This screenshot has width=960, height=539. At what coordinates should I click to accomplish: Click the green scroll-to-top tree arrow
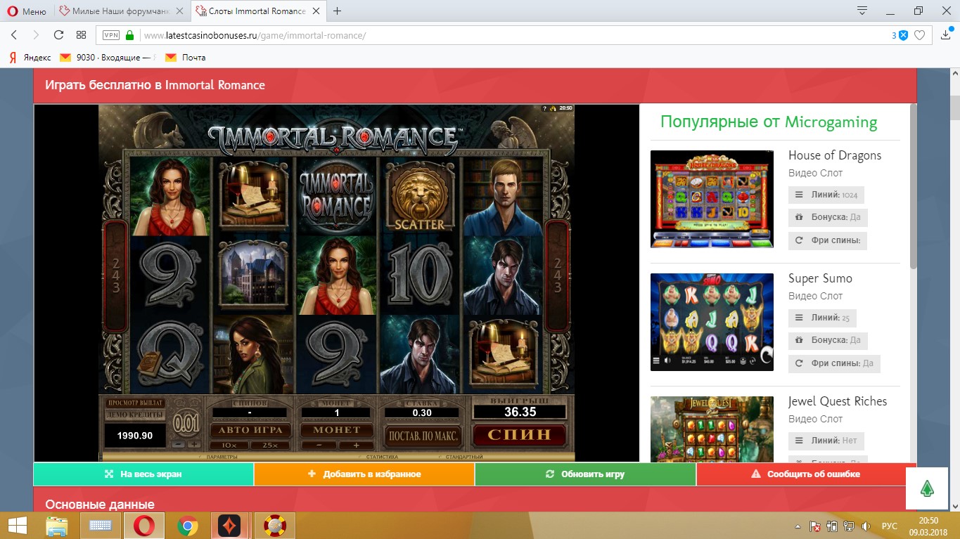click(x=927, y=488)
